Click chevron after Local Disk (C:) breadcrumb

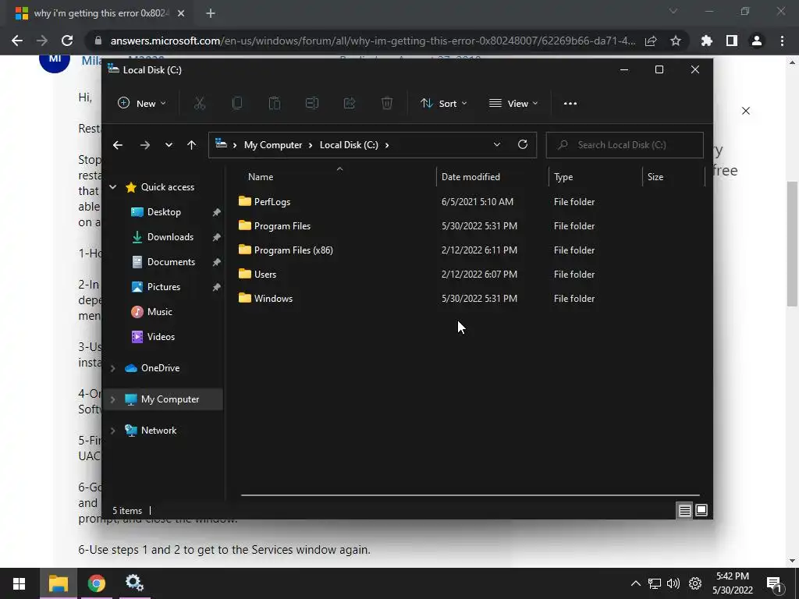click(x=387, y=145)
